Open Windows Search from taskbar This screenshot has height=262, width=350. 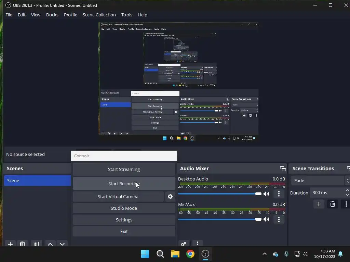(x=160, y=254)
